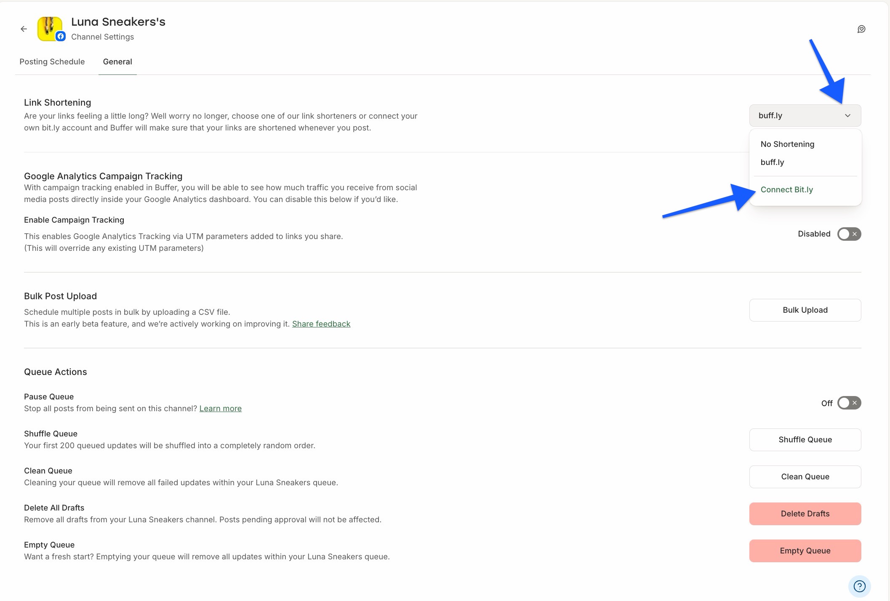Click the Queue Actions heading
The image size is (890, 601).
(x=55, y=372)
